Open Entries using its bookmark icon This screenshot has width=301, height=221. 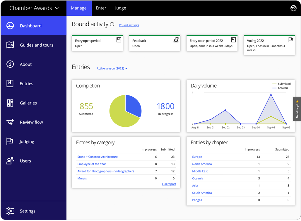[10, 83]
